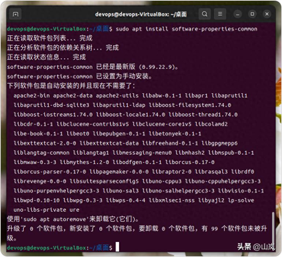This screenshot has width=282, height=257.
Task: Click the line '正在读取状态信息... 完成'
Action: [x=47, y=57]
